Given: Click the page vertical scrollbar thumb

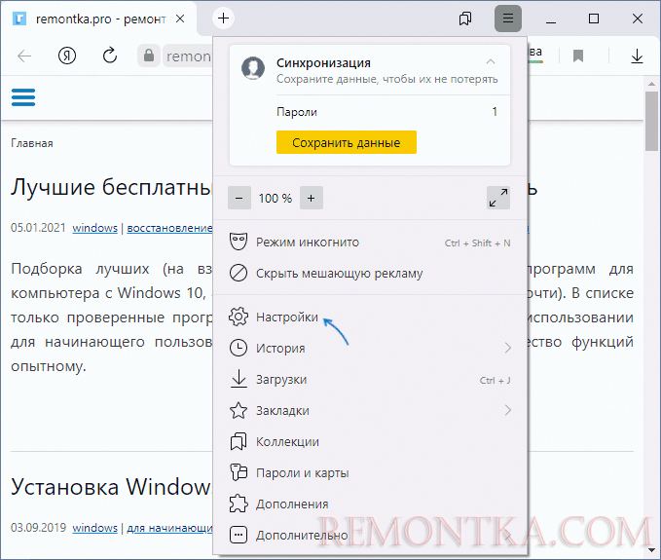Looking at the screenshot, I should pos(651,120).
